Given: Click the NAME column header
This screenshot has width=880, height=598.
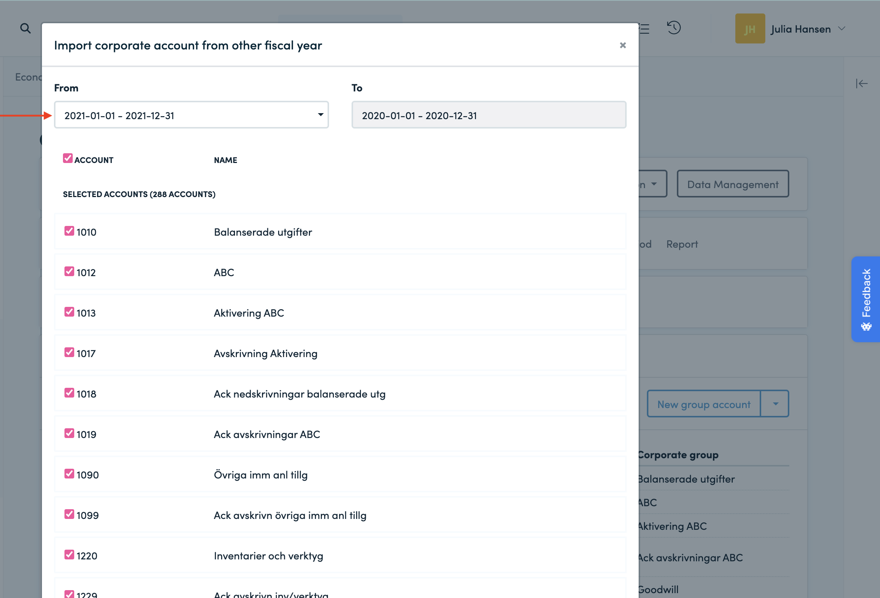Looking at the screenshot, I should point(226,160).
